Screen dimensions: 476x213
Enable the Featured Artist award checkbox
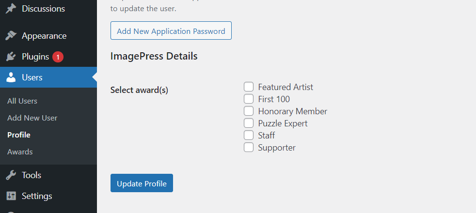[249, 87]
